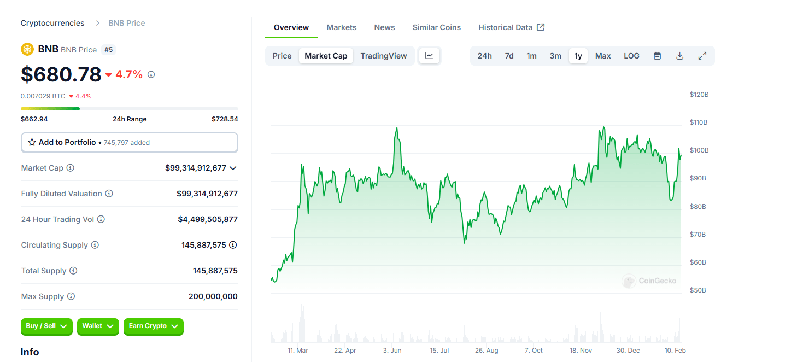Select the line chart style icon
This screenshot has height=362, width=803.
(429, 55)
